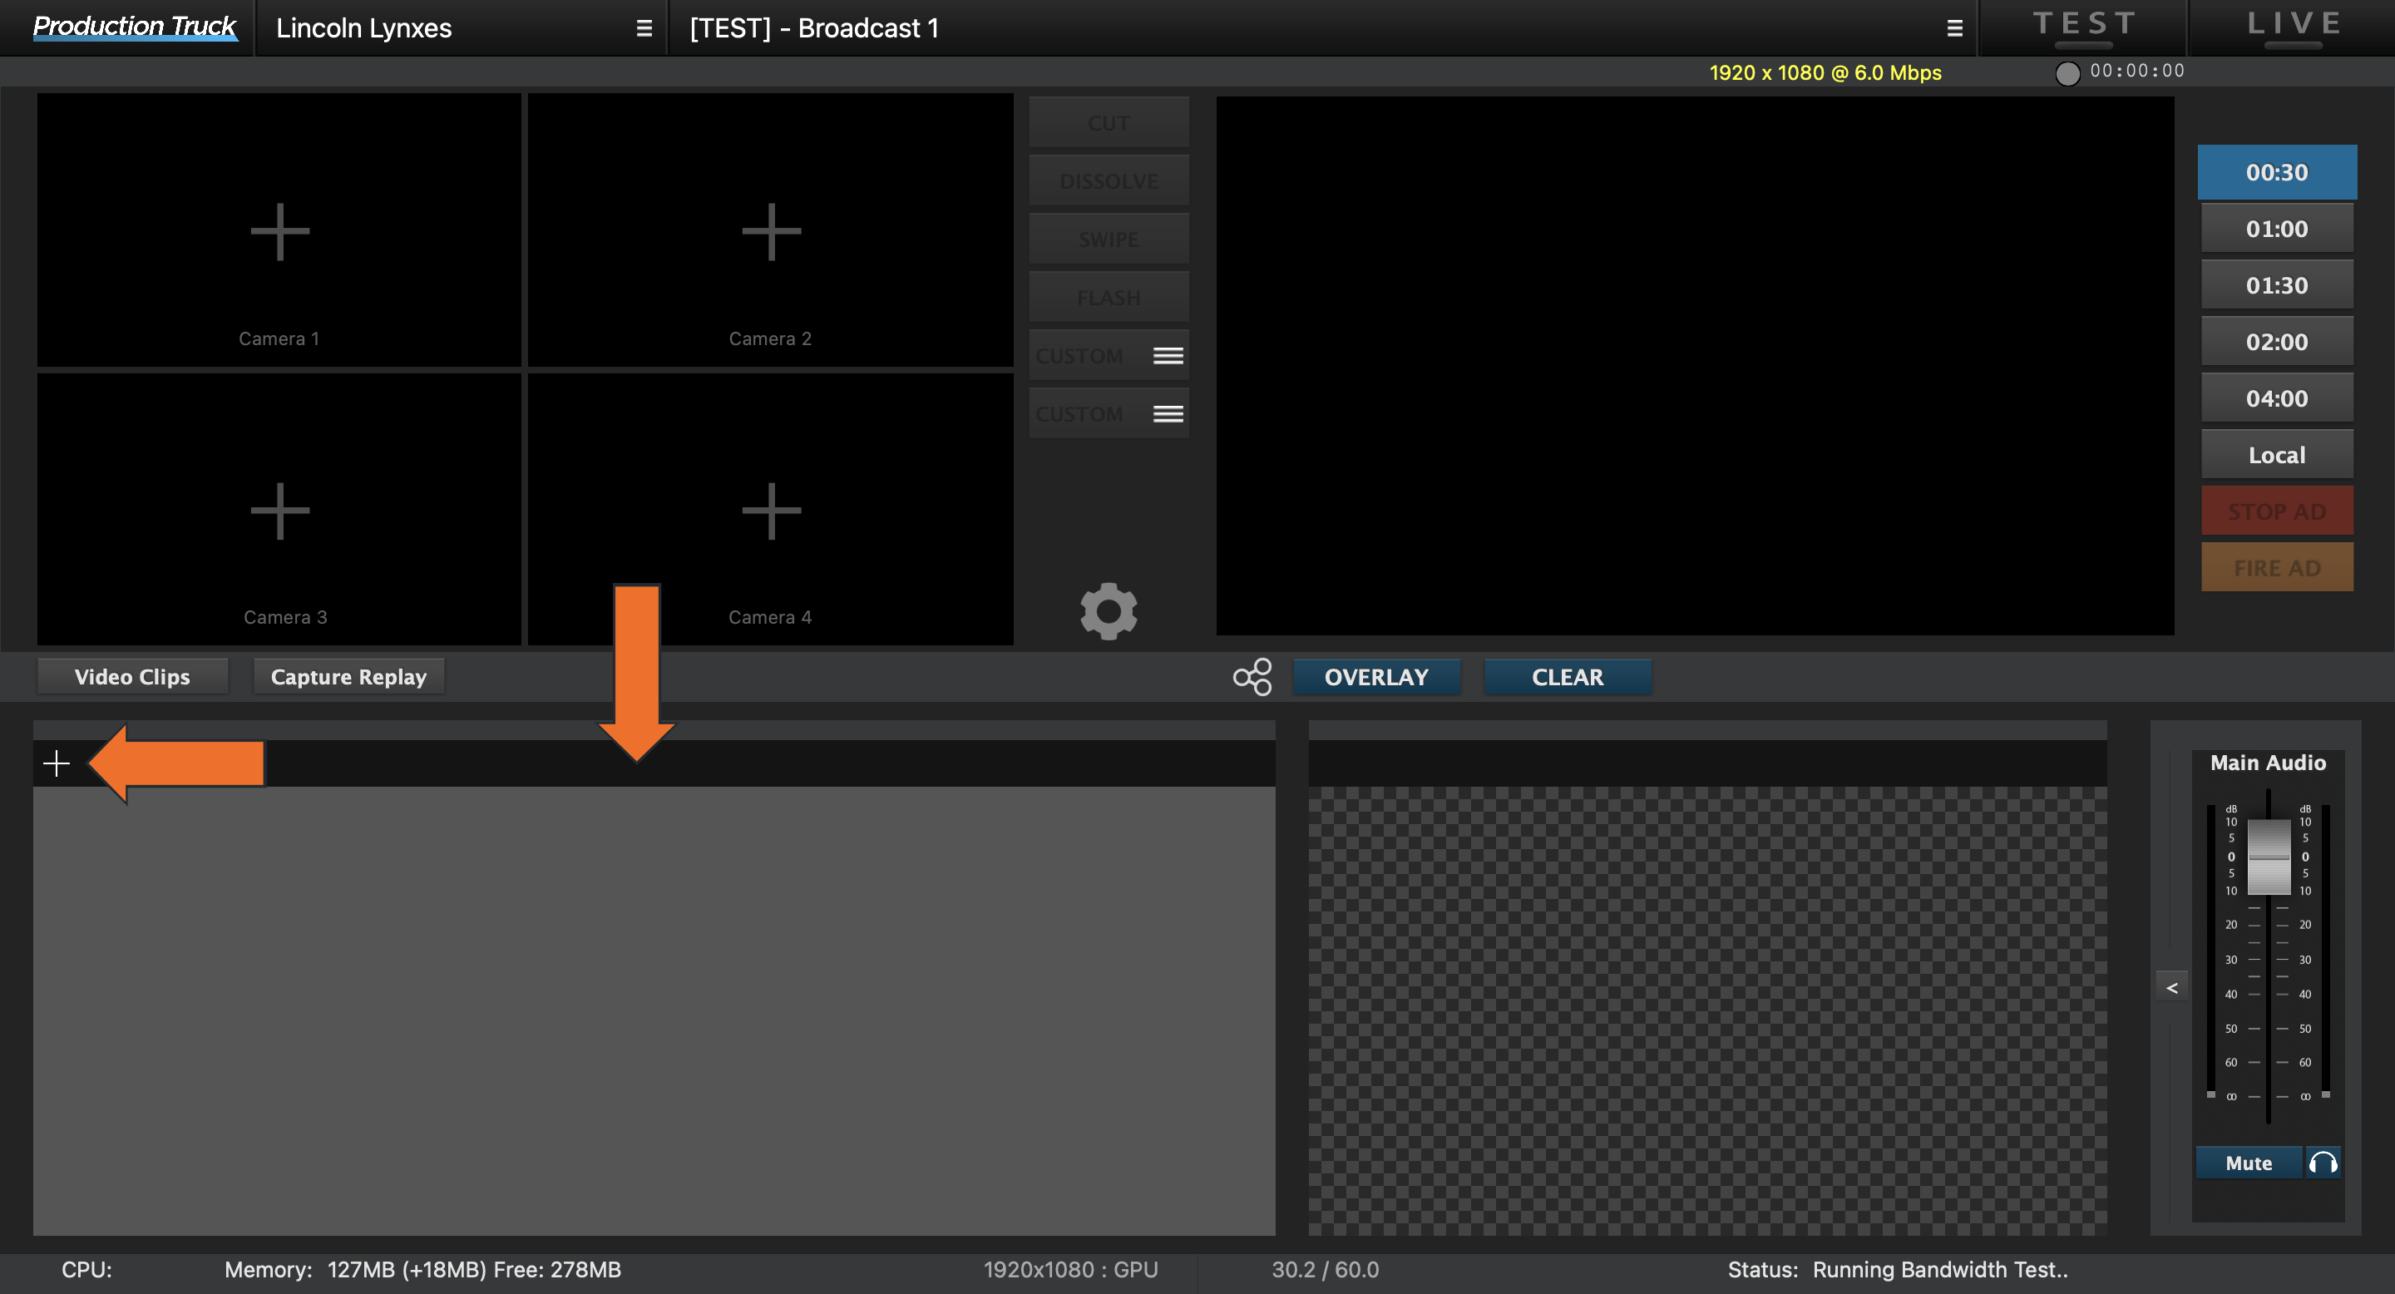Click the share/node graph icon near Overlay
2395x1294 pixels.
1252,677
